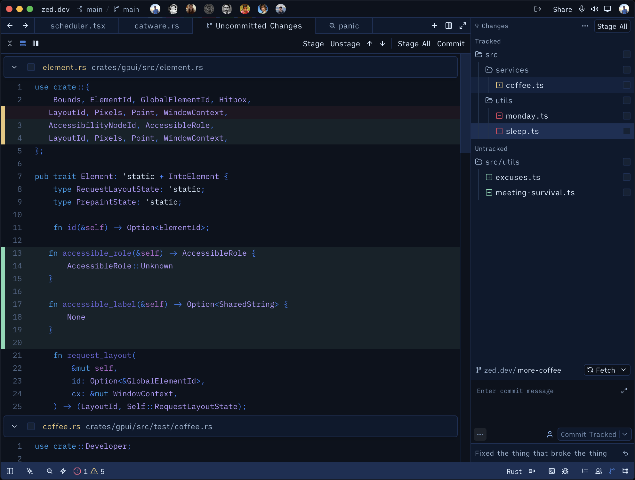
Task: Click Stage All button in git panel
Action: pyautogui.click(x=612, y=26)
